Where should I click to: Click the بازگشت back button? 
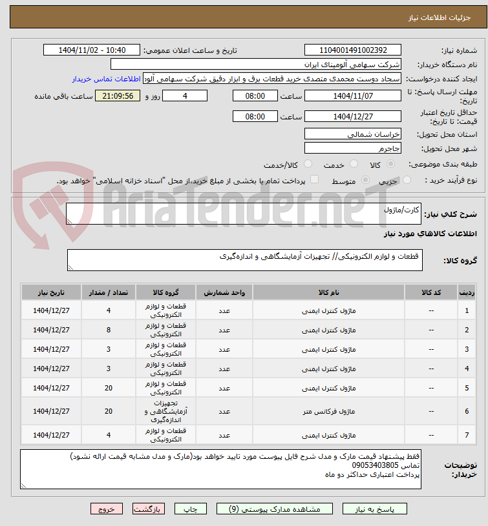[149, 509]
